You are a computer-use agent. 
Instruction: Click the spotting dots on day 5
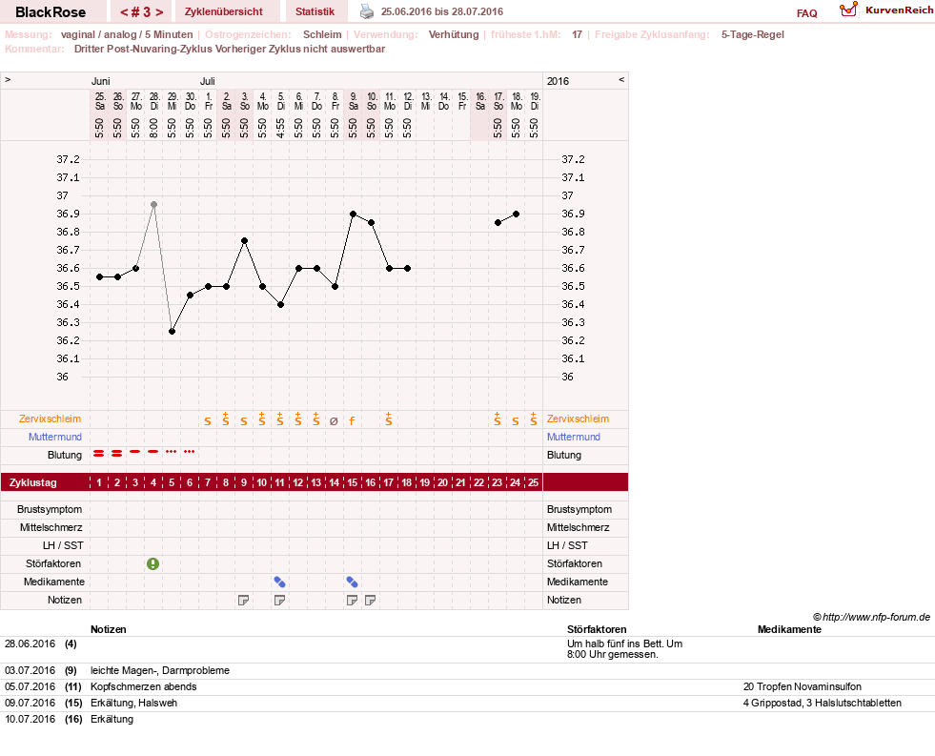coord(172,451)
